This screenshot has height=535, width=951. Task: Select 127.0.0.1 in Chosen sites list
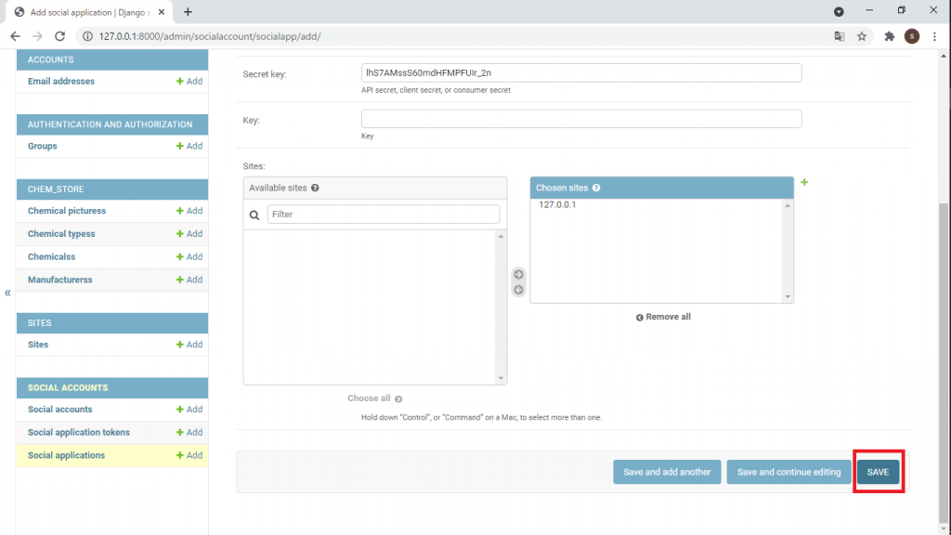(x=557, y=204)
